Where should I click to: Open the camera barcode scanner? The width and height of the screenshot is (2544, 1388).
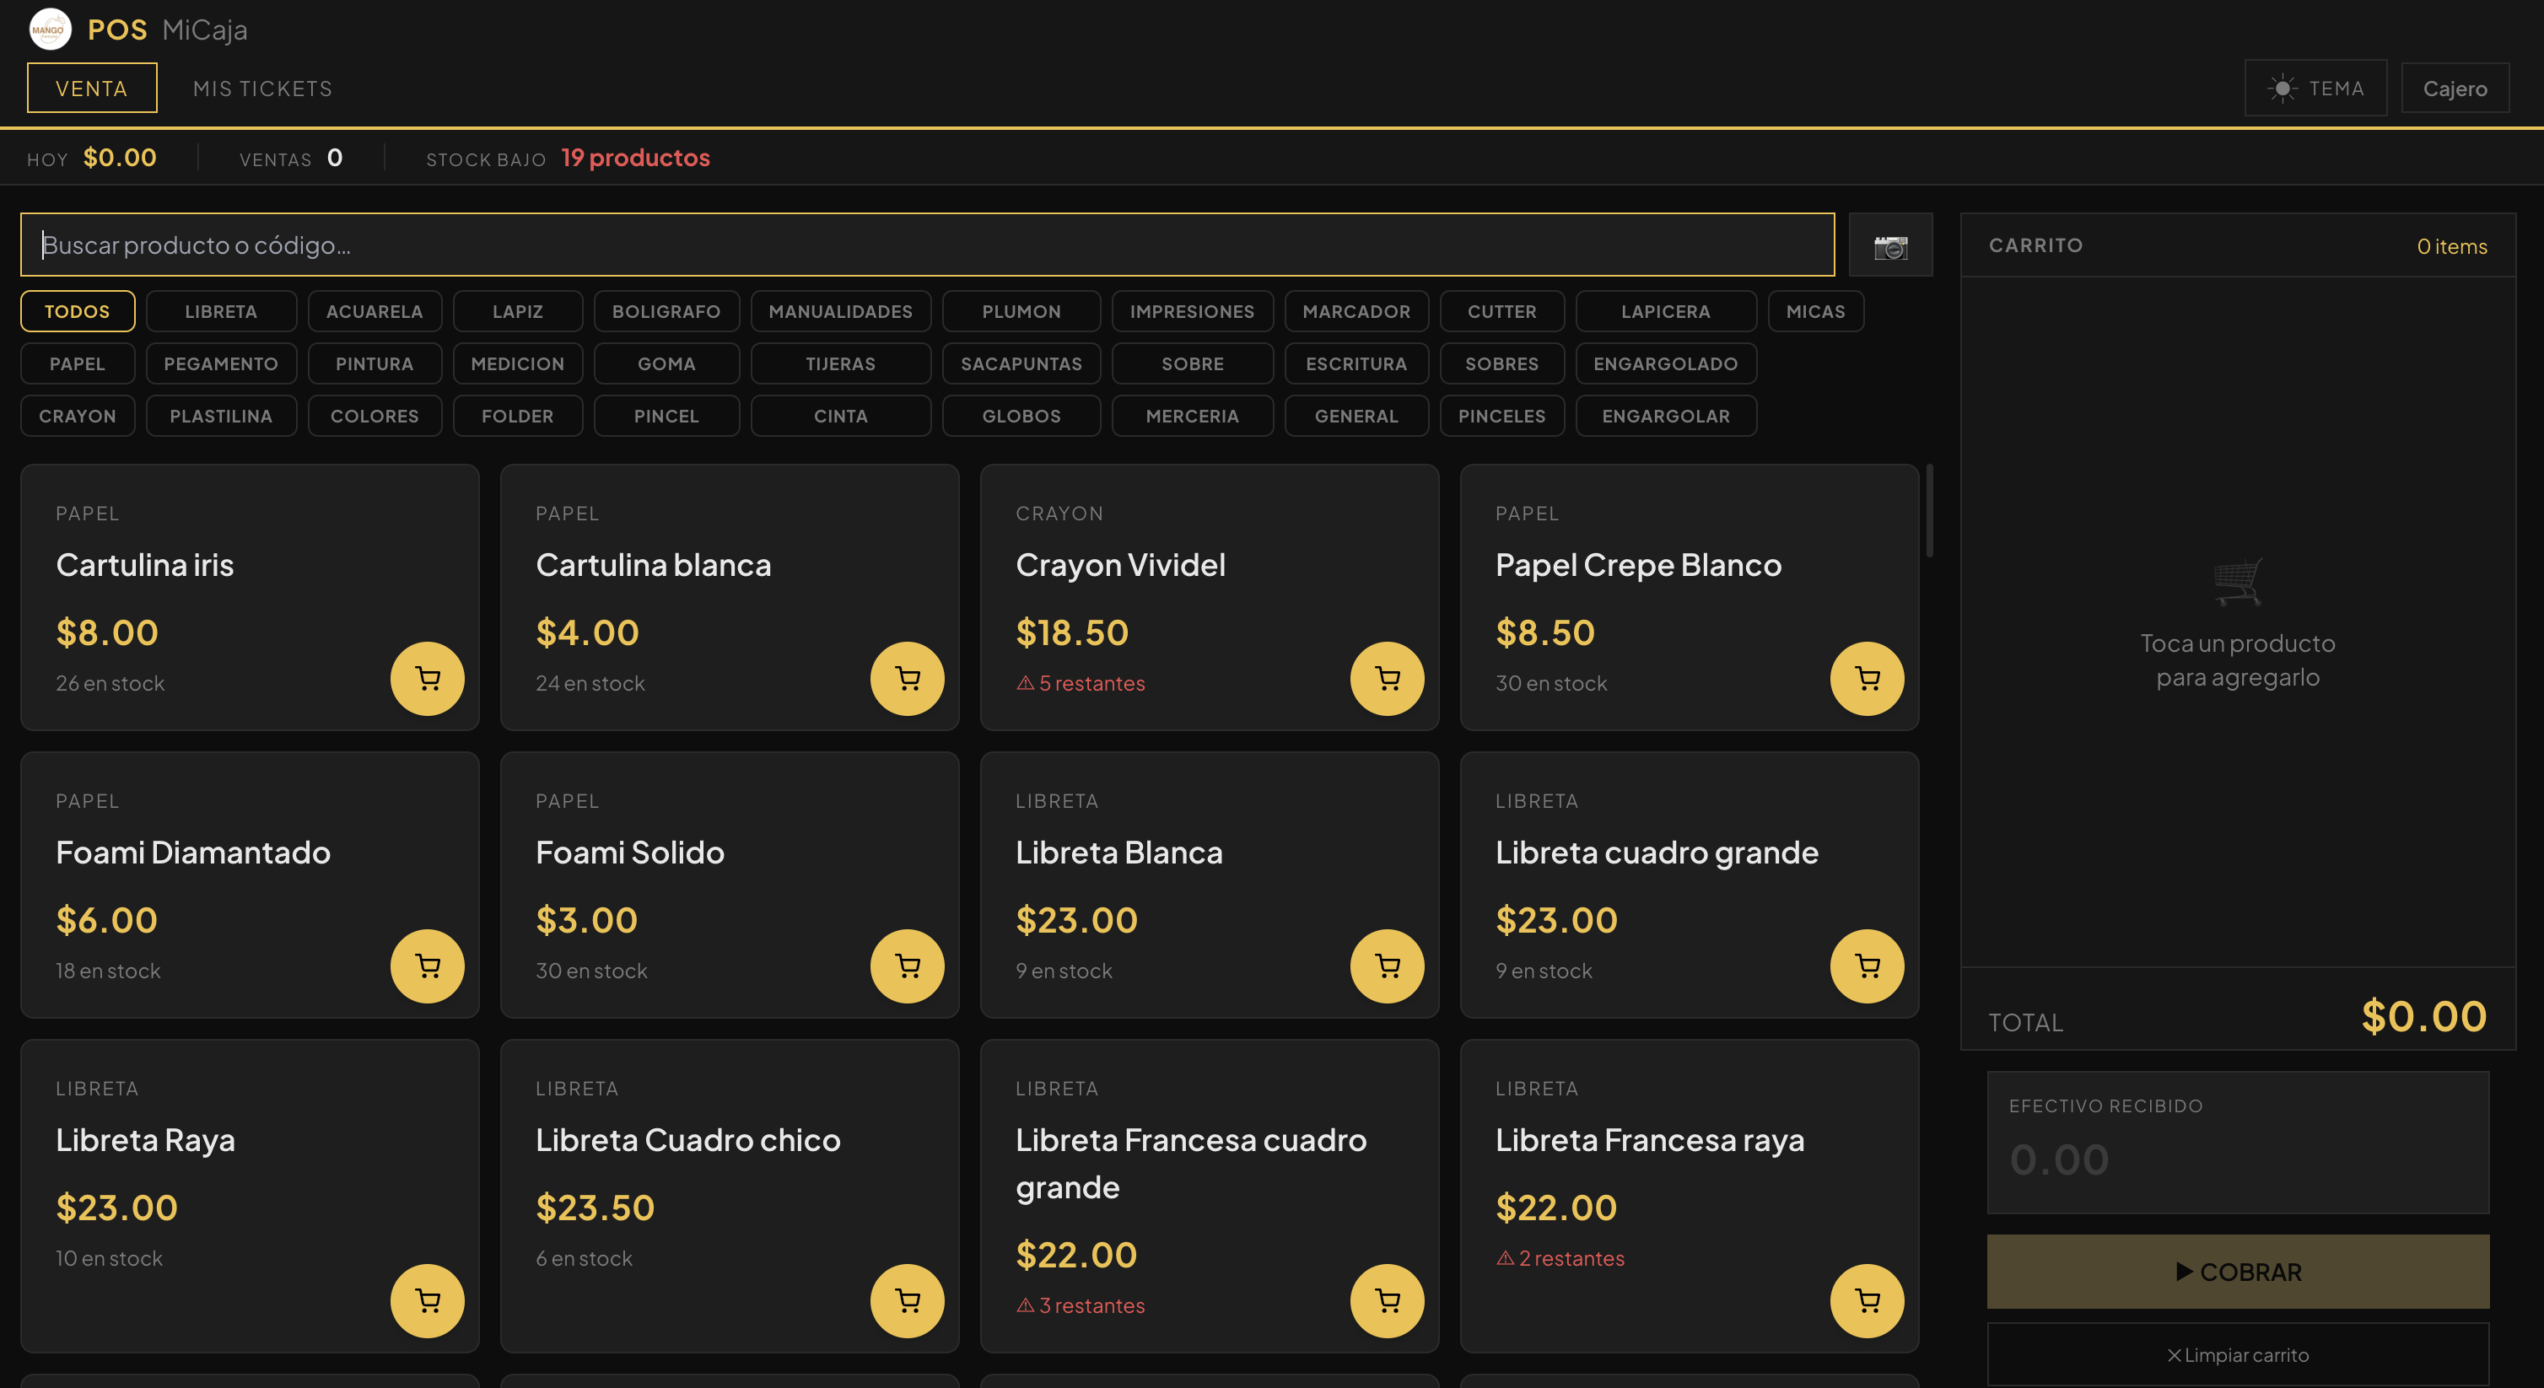pyautogui.click(x=1890, y=245)
